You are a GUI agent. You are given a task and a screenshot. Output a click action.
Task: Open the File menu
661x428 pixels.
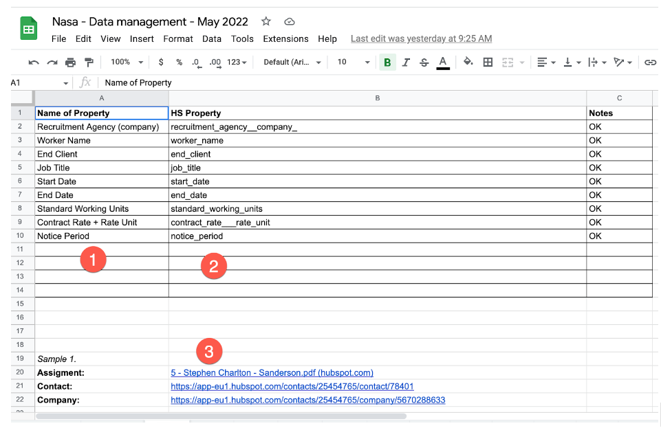(x=58, y=38)
